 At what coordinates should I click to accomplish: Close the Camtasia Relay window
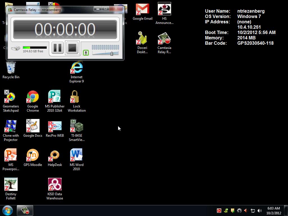click(116, 9)
